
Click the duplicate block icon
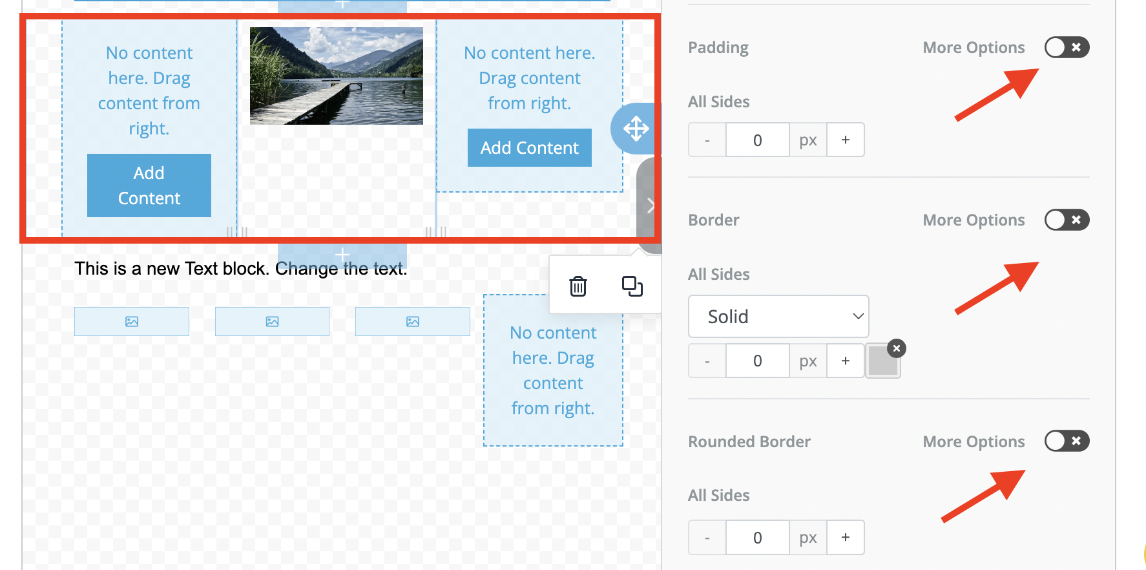coord(632,286)
